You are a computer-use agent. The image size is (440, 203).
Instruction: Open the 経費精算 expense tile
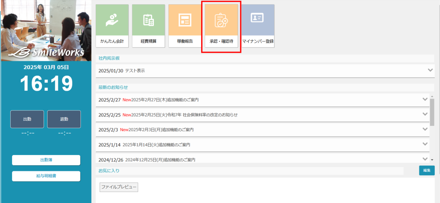pos(148,26)
